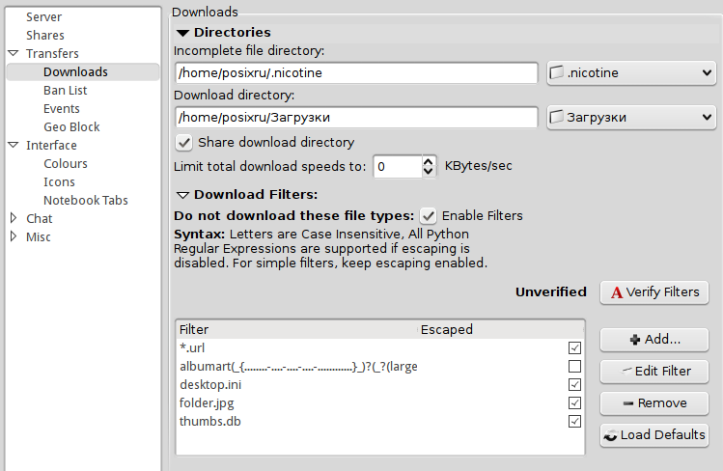Decrease download speed limit with down arrow
The image size is (723, 471).
pos(429,171)
